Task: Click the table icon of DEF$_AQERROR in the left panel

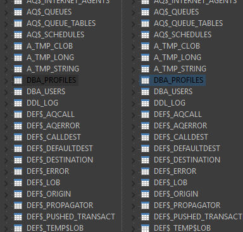Action: pyautogui.click(x=18, y=126)
